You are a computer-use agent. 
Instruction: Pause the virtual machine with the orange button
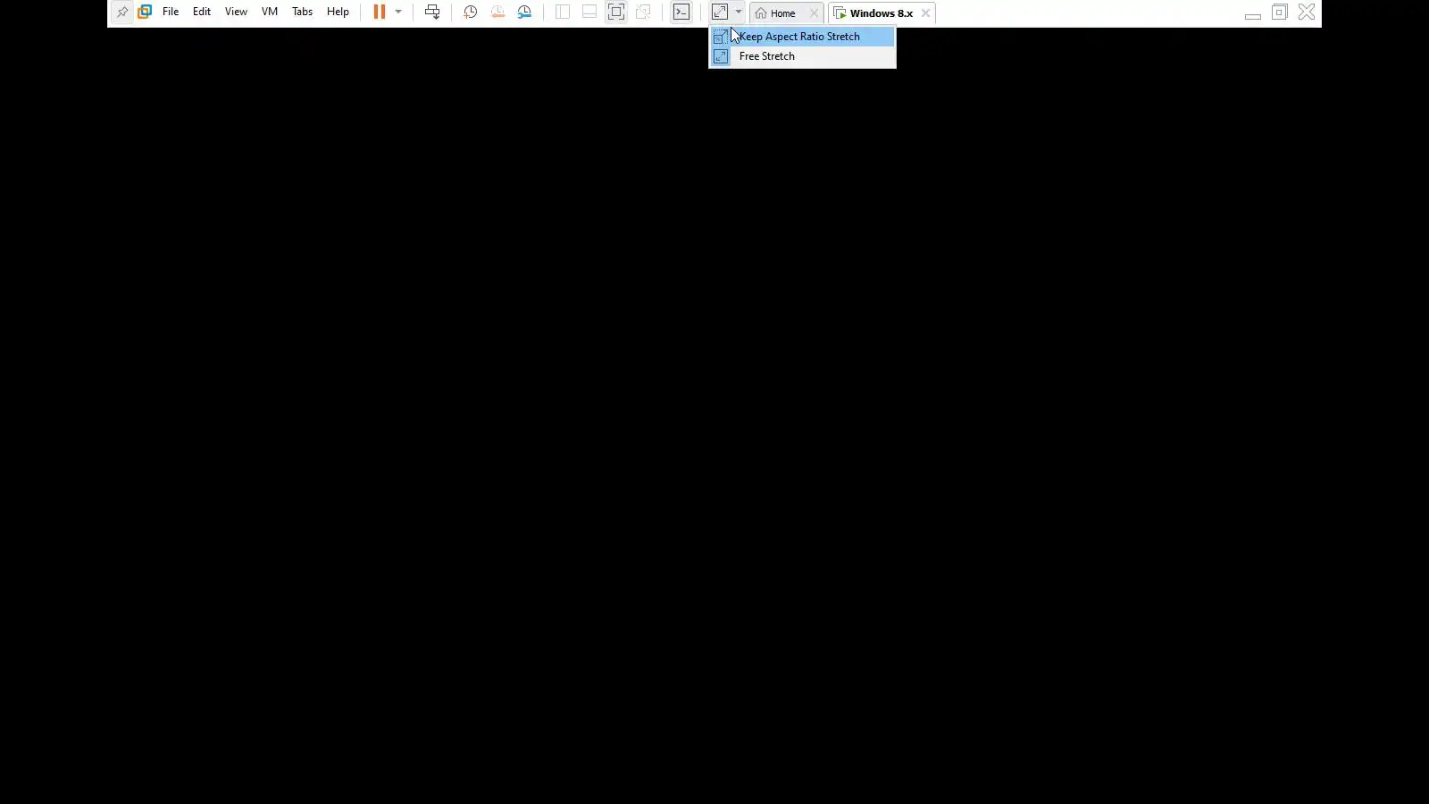(380, 13)
